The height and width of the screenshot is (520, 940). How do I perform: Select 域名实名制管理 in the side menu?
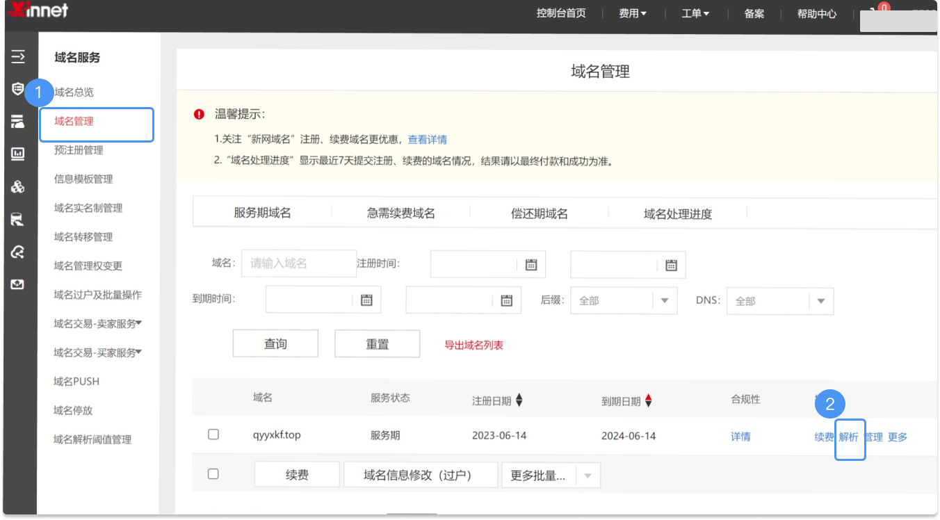[88, 208]
